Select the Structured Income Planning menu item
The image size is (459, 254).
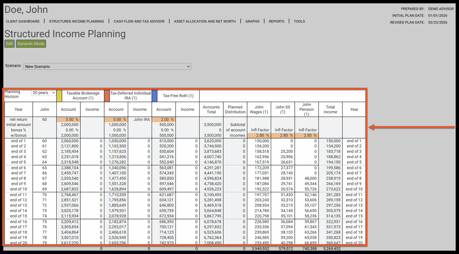[76, 21]
